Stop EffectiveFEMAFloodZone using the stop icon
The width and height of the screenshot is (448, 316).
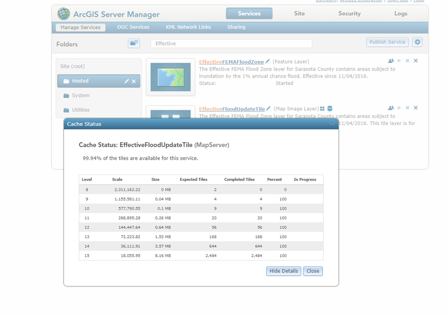(x=408, y=60)
